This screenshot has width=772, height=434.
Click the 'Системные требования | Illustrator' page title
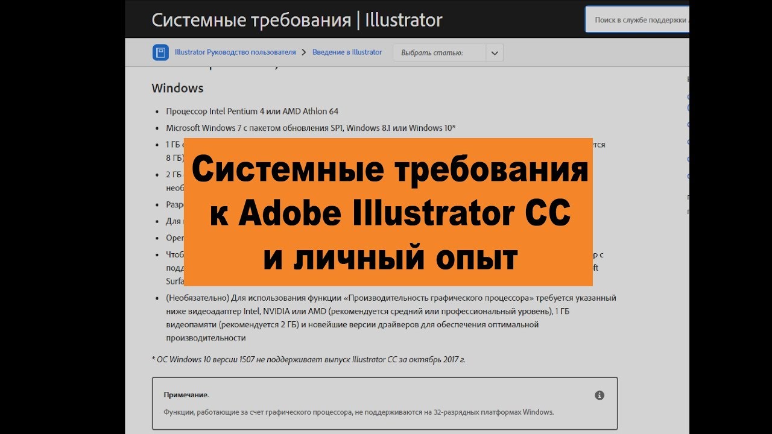tap(297, 20)
